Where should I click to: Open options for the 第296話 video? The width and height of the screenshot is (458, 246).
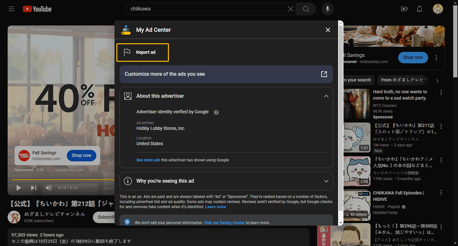coord(441,227)
